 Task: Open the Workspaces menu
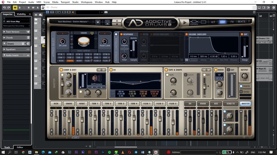click(x=87, y=2)
